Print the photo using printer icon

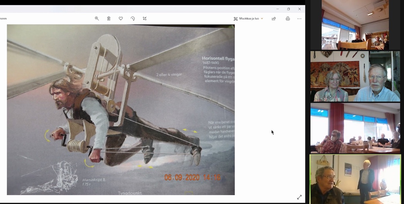(288, 19)
